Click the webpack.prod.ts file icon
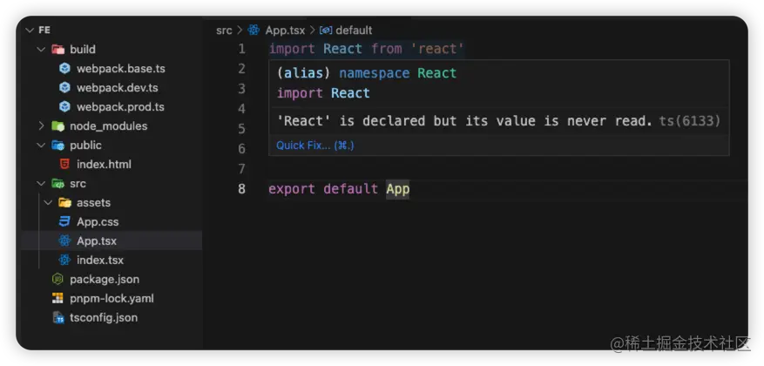 click(x=64, y=106)
